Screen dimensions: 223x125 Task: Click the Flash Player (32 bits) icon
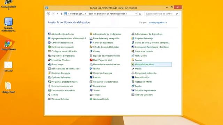91,60
